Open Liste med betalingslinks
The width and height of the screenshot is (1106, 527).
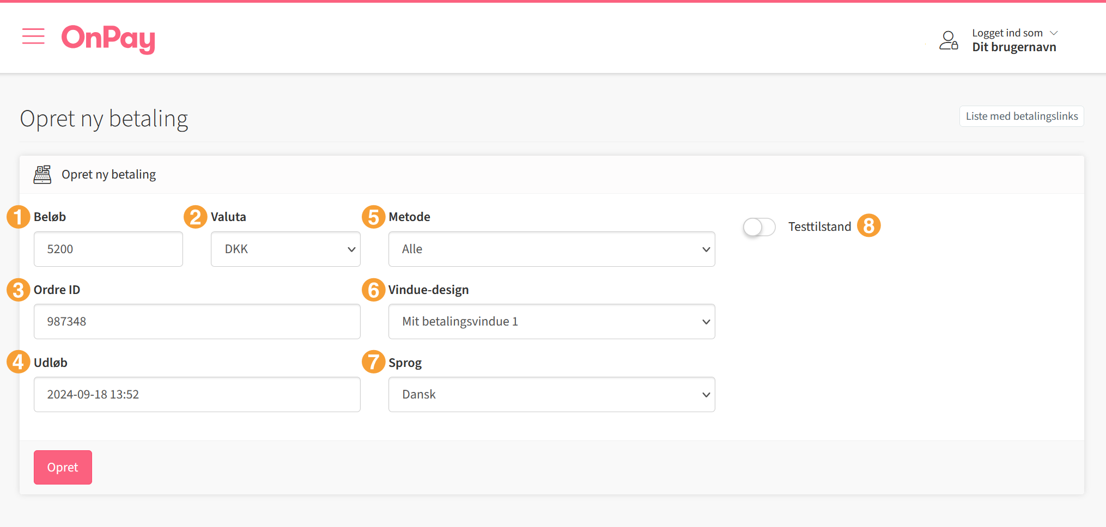1022,116
